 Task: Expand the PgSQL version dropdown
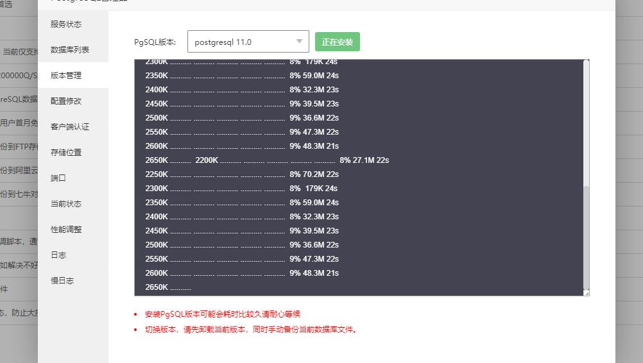coord(248,42)
